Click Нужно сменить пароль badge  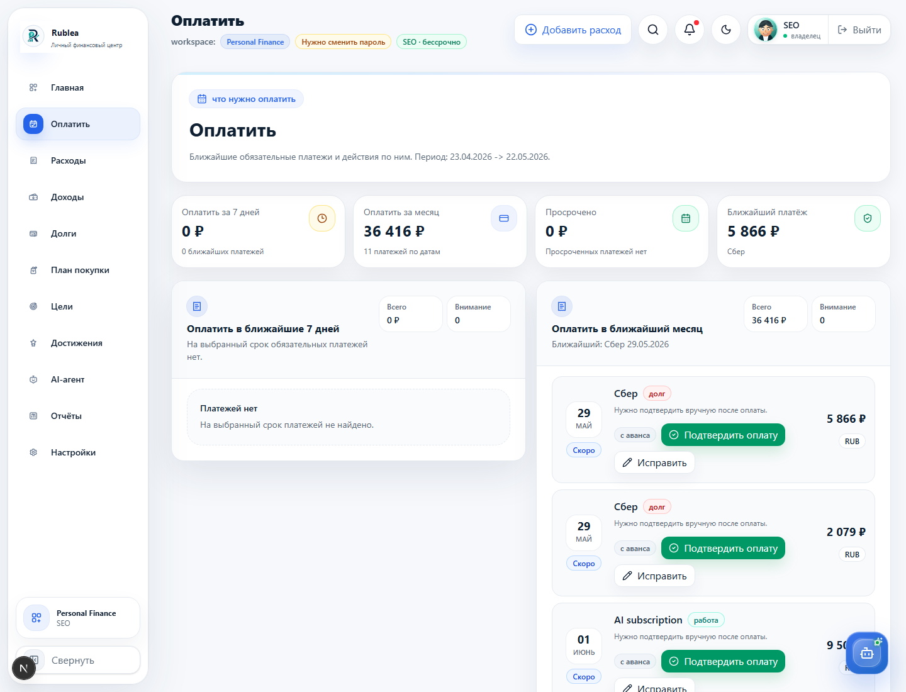[x=343, y=42]
